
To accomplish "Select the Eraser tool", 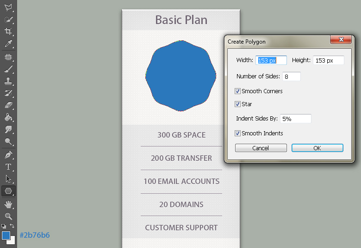I will (8, 106).
